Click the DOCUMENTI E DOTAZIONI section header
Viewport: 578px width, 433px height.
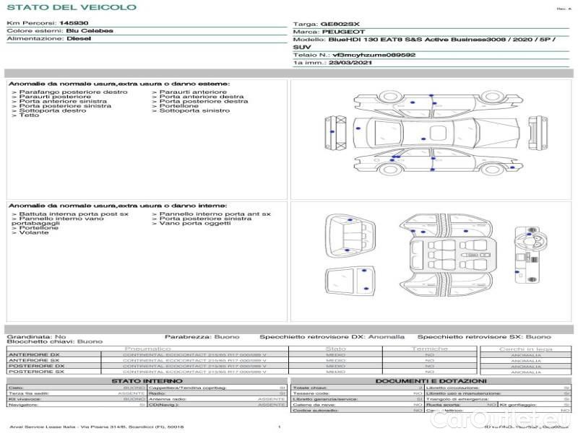[x=431, y=381]
